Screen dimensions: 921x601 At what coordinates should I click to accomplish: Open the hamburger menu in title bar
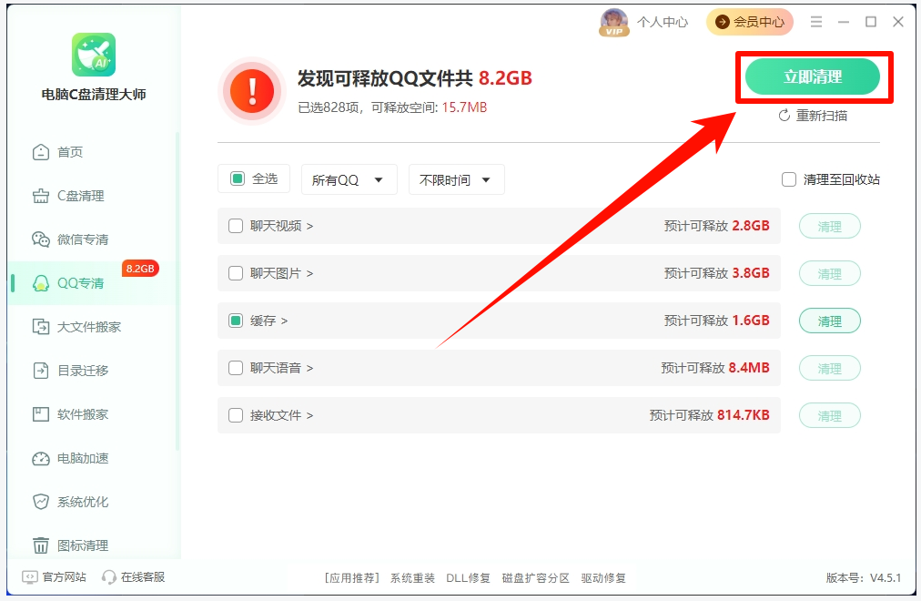(815, 22)
